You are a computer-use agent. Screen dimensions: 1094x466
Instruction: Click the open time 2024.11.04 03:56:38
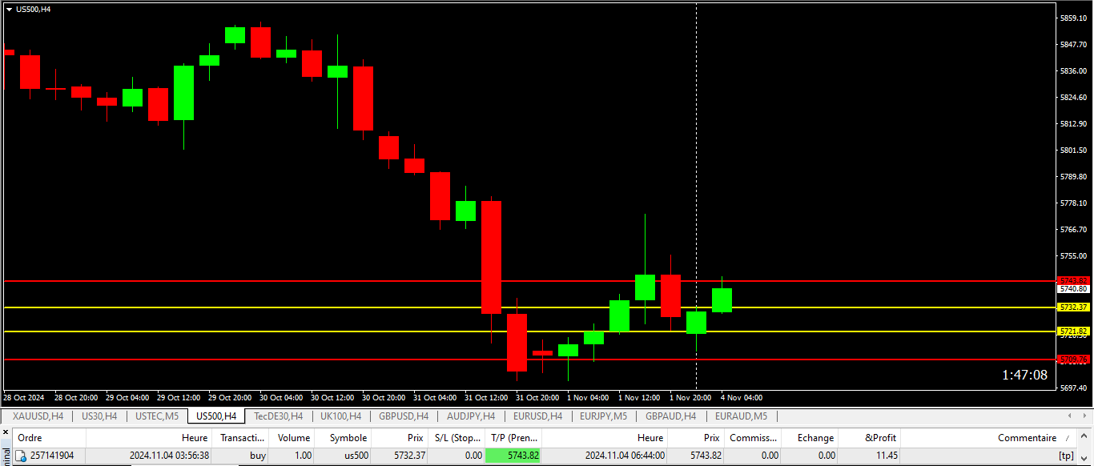(x=169, y=456)
